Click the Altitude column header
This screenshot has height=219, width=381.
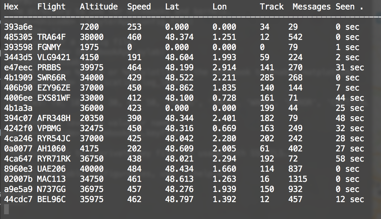(x=99, y=7)
